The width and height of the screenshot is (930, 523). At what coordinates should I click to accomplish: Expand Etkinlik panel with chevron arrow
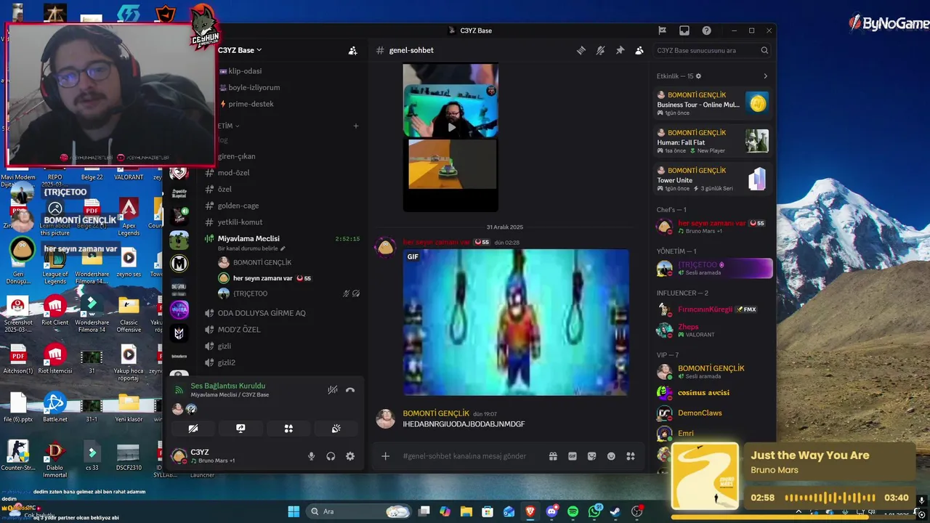(x=765, y=76)
